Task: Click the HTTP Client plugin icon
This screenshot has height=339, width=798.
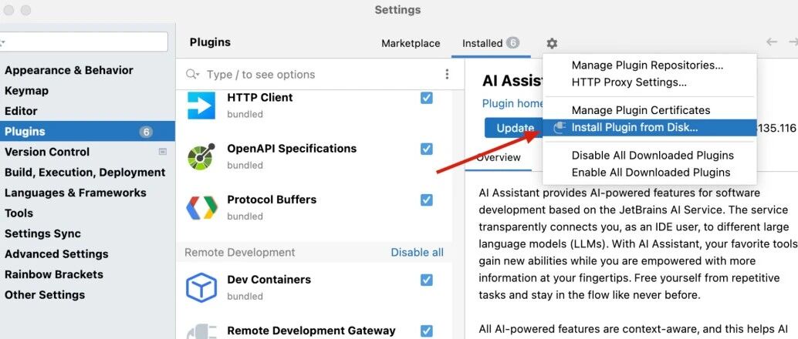Action: click(x=201, y=106)
